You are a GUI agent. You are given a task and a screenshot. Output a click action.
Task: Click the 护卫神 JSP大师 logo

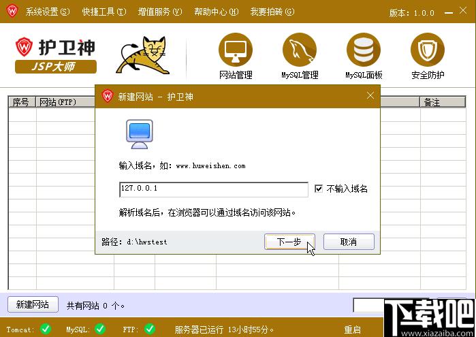coord(56,55)
